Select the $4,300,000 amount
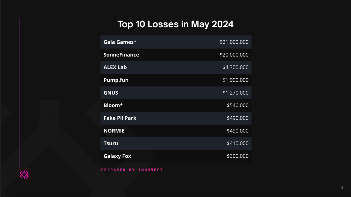351x197 pixels. pyautogui.click(x=235, y=67)
